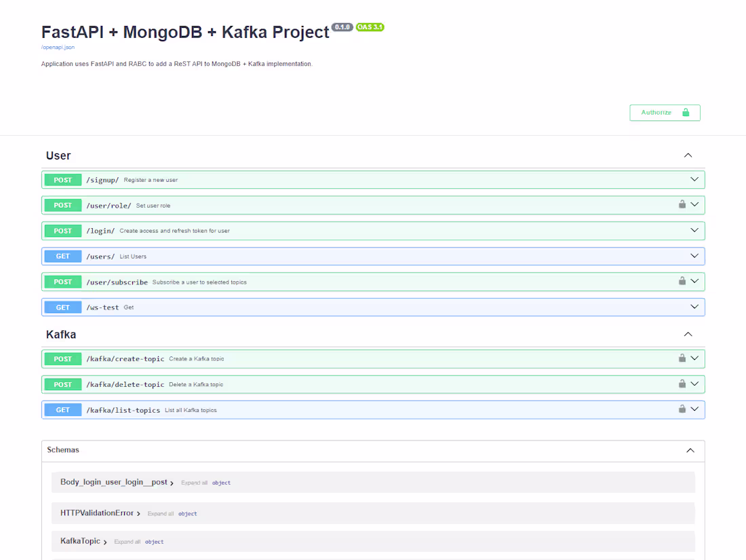Click the POST badge on /signup/ endpoint
Image resolution: width=746 pixels, height=560 pixels.
tap(62, 179)
